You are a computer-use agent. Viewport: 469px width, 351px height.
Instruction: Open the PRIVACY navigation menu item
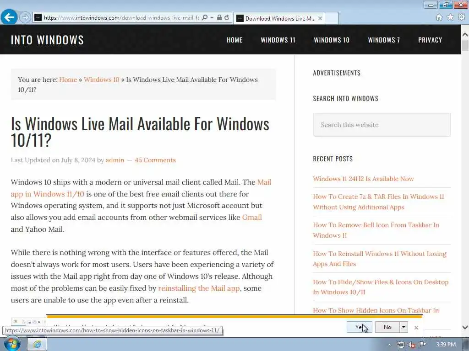430,40
